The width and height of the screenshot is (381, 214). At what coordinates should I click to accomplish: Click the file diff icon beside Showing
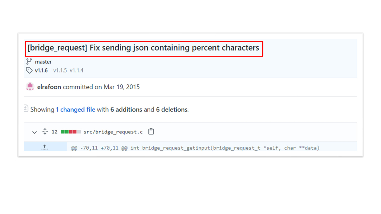[26, 108]
